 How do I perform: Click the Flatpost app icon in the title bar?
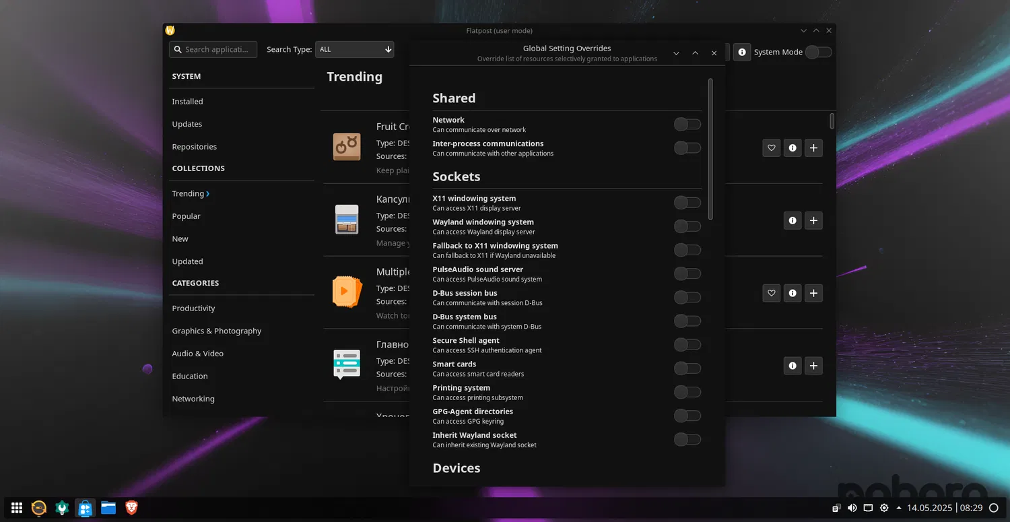pos(170,30)
